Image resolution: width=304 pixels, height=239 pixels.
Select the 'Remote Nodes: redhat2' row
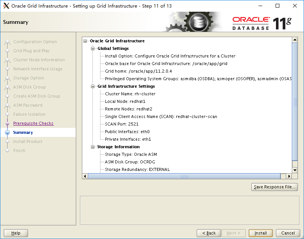point(128,109)
